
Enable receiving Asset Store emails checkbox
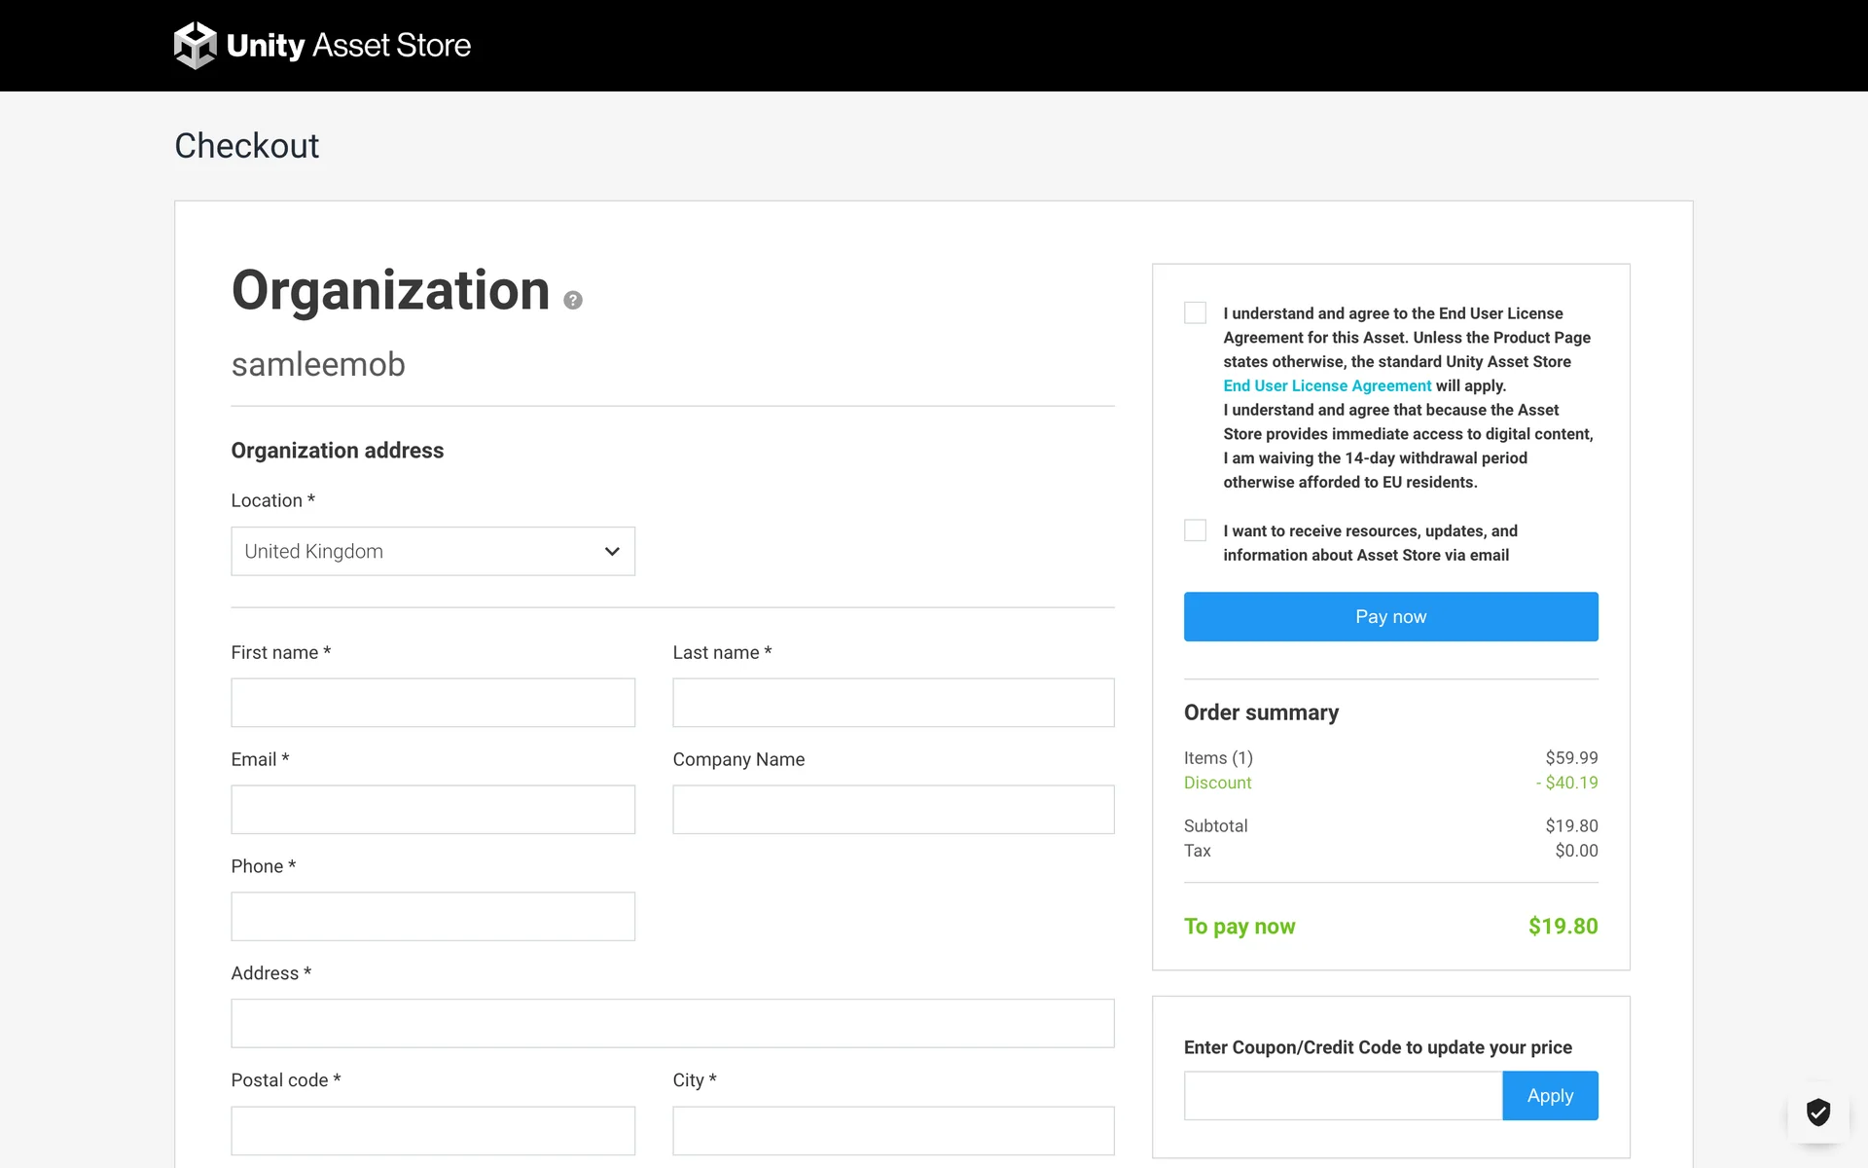click(1195, 530)
